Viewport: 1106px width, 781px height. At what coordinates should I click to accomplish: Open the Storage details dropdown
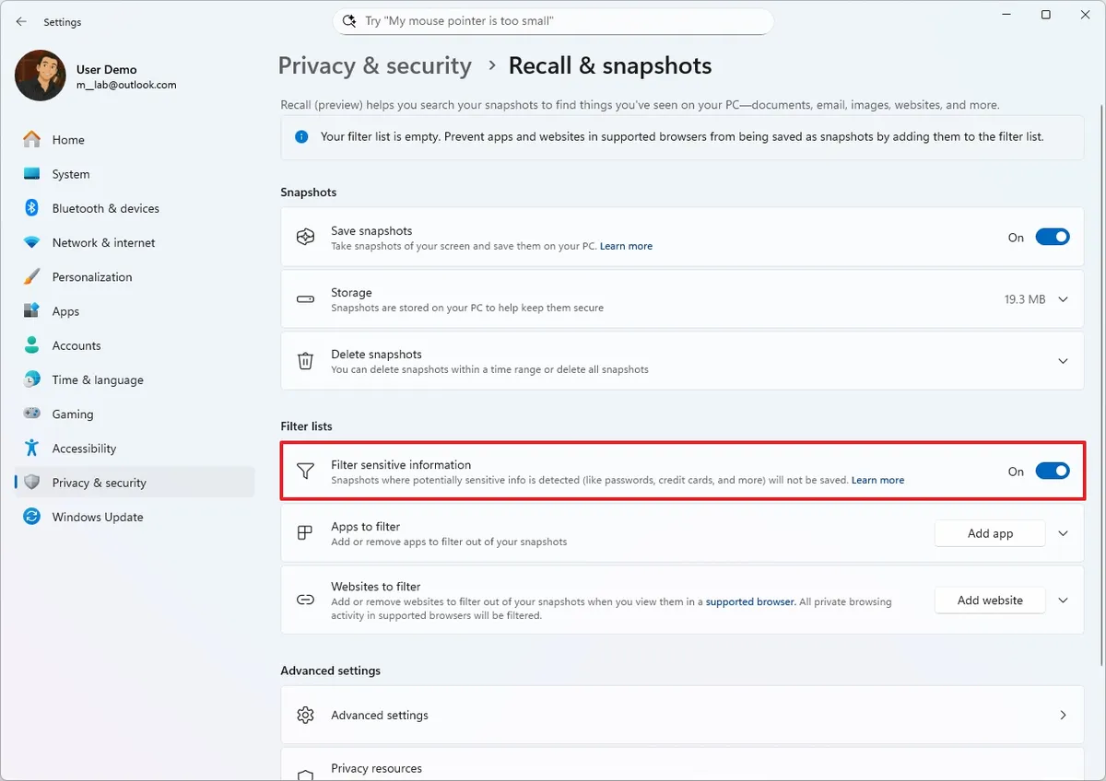(x=1063, y=298)
